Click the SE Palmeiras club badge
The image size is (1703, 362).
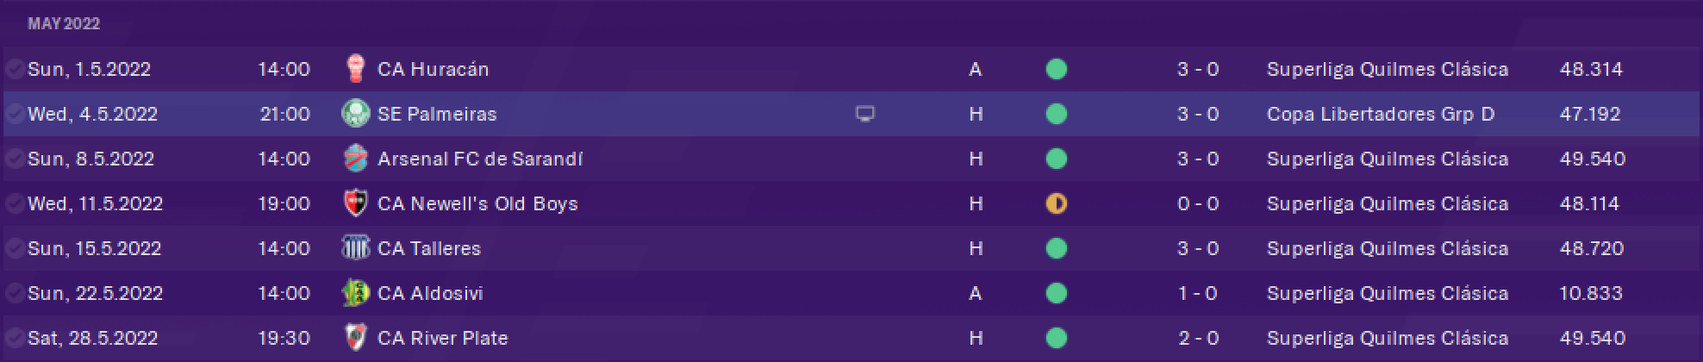(x=355, y=114)
